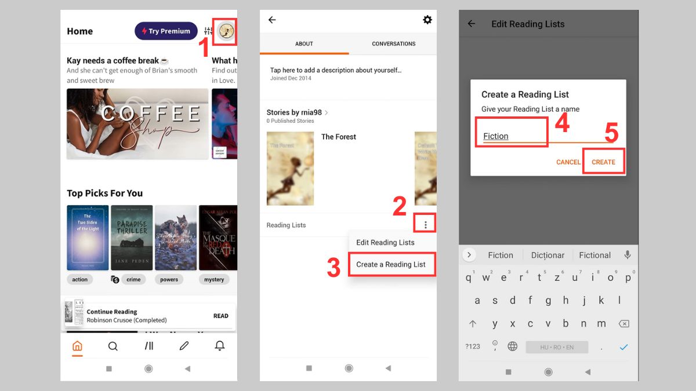Tap CREATE to confirm the reading list
Image resolution: width=696 pixels, height=391 pixels.
[603, 163]
